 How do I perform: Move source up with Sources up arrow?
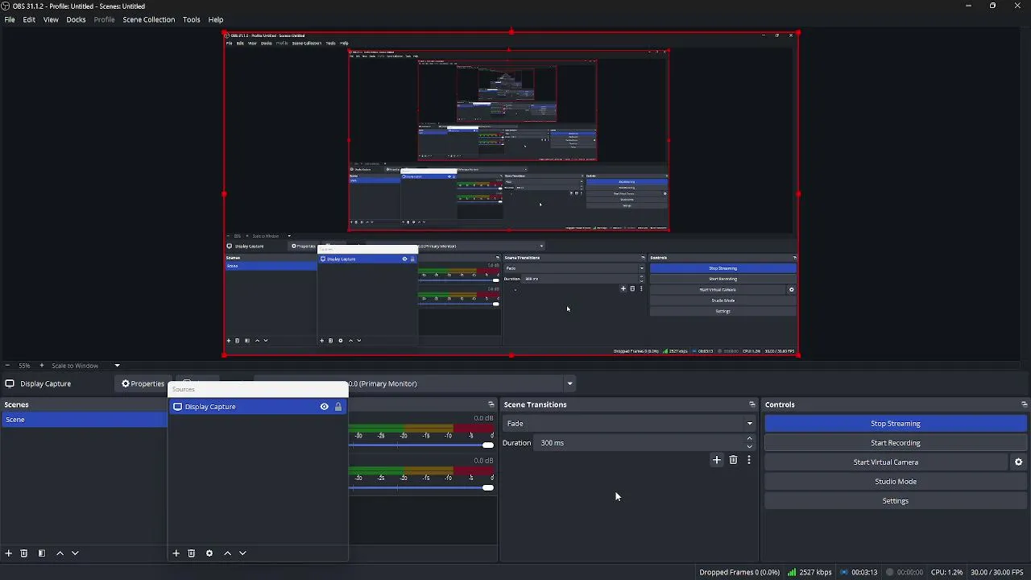(227, 553)
